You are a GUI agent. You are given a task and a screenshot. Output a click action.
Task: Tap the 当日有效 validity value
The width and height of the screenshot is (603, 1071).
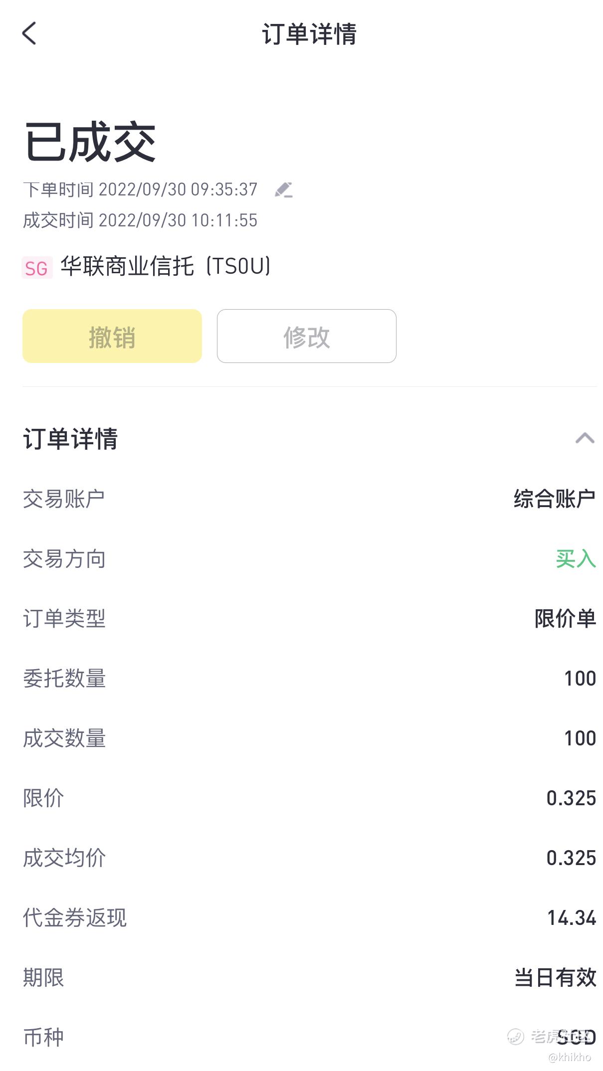pyautogui.click(x=555, y=978)
